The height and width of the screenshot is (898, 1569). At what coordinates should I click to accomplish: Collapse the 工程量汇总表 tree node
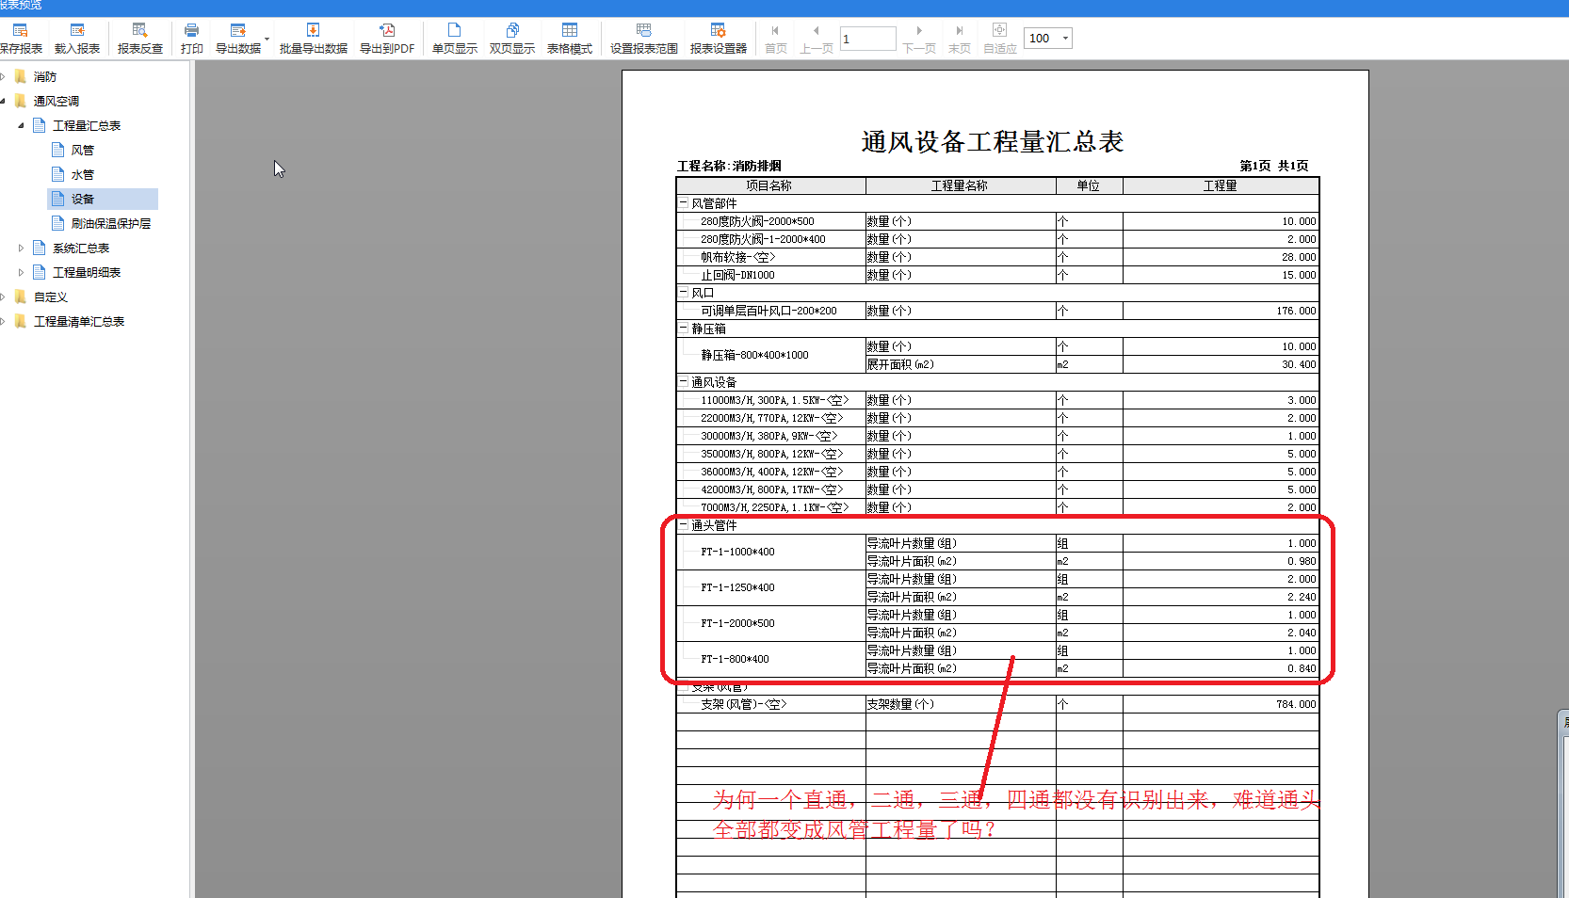click(21, 125)
